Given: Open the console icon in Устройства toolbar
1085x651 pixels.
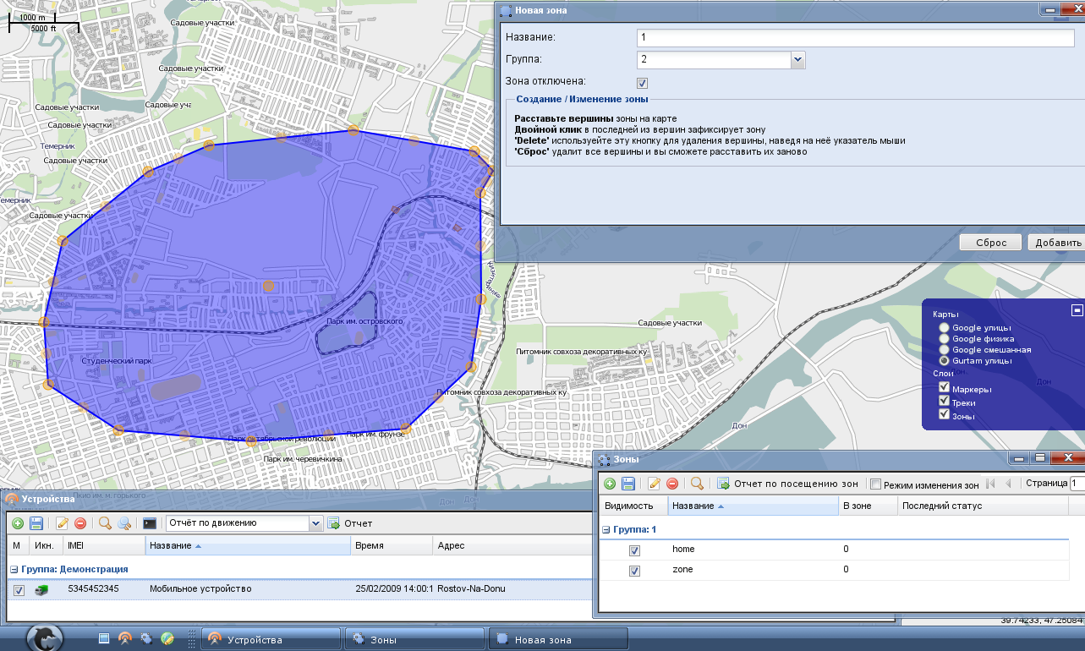Looking at the screenshot, I should (150, 523).
